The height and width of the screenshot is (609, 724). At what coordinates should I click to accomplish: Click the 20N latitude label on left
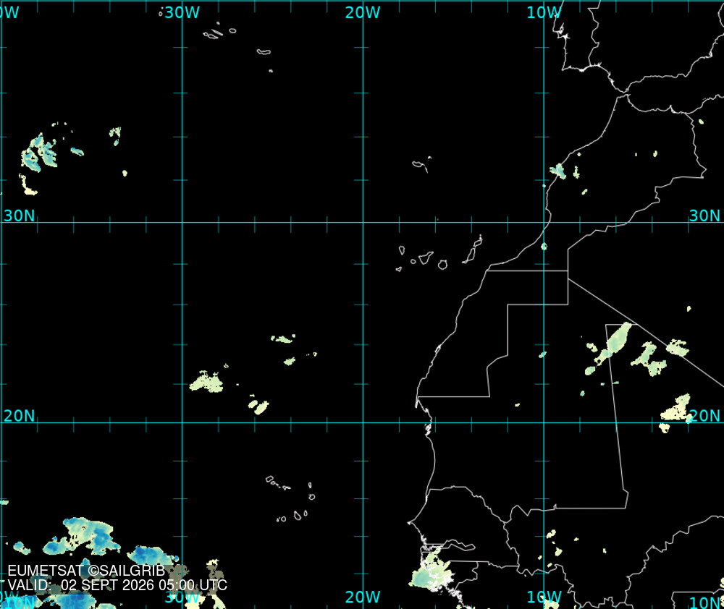(x=19, y=416)
